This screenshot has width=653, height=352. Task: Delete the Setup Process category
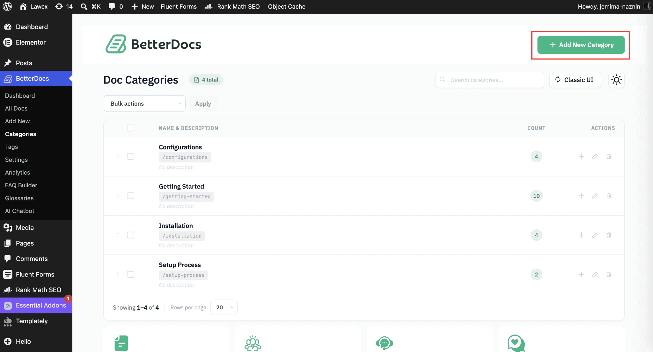(609, 274)
